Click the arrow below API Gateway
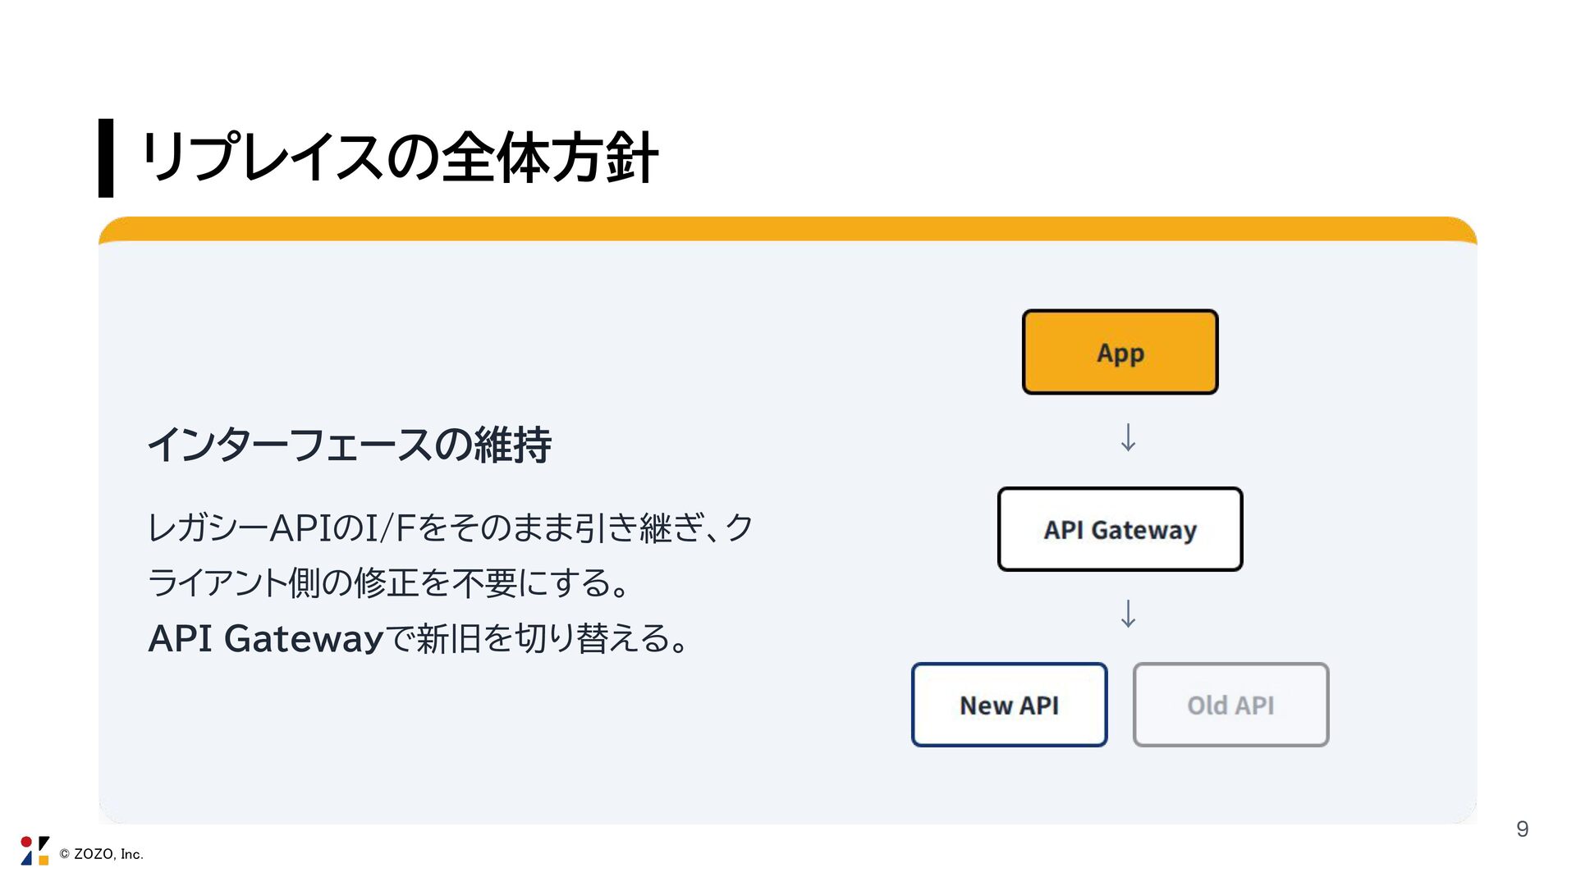The height and width of the screenshot is (886, 1576). (1129, 614)
